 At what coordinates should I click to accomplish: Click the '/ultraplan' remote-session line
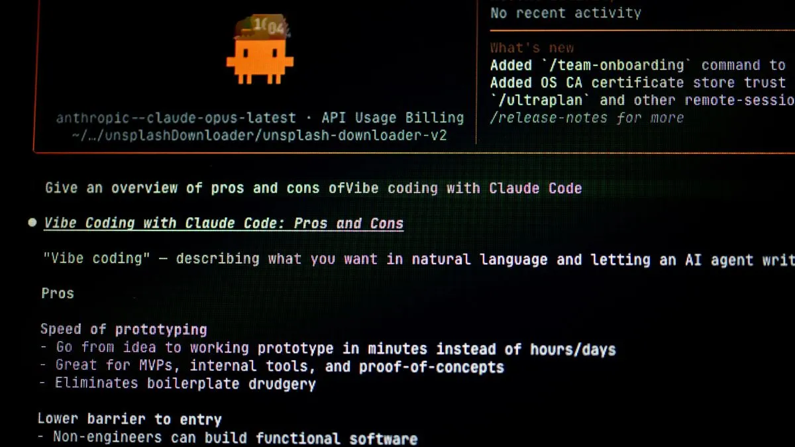[643, 100]
